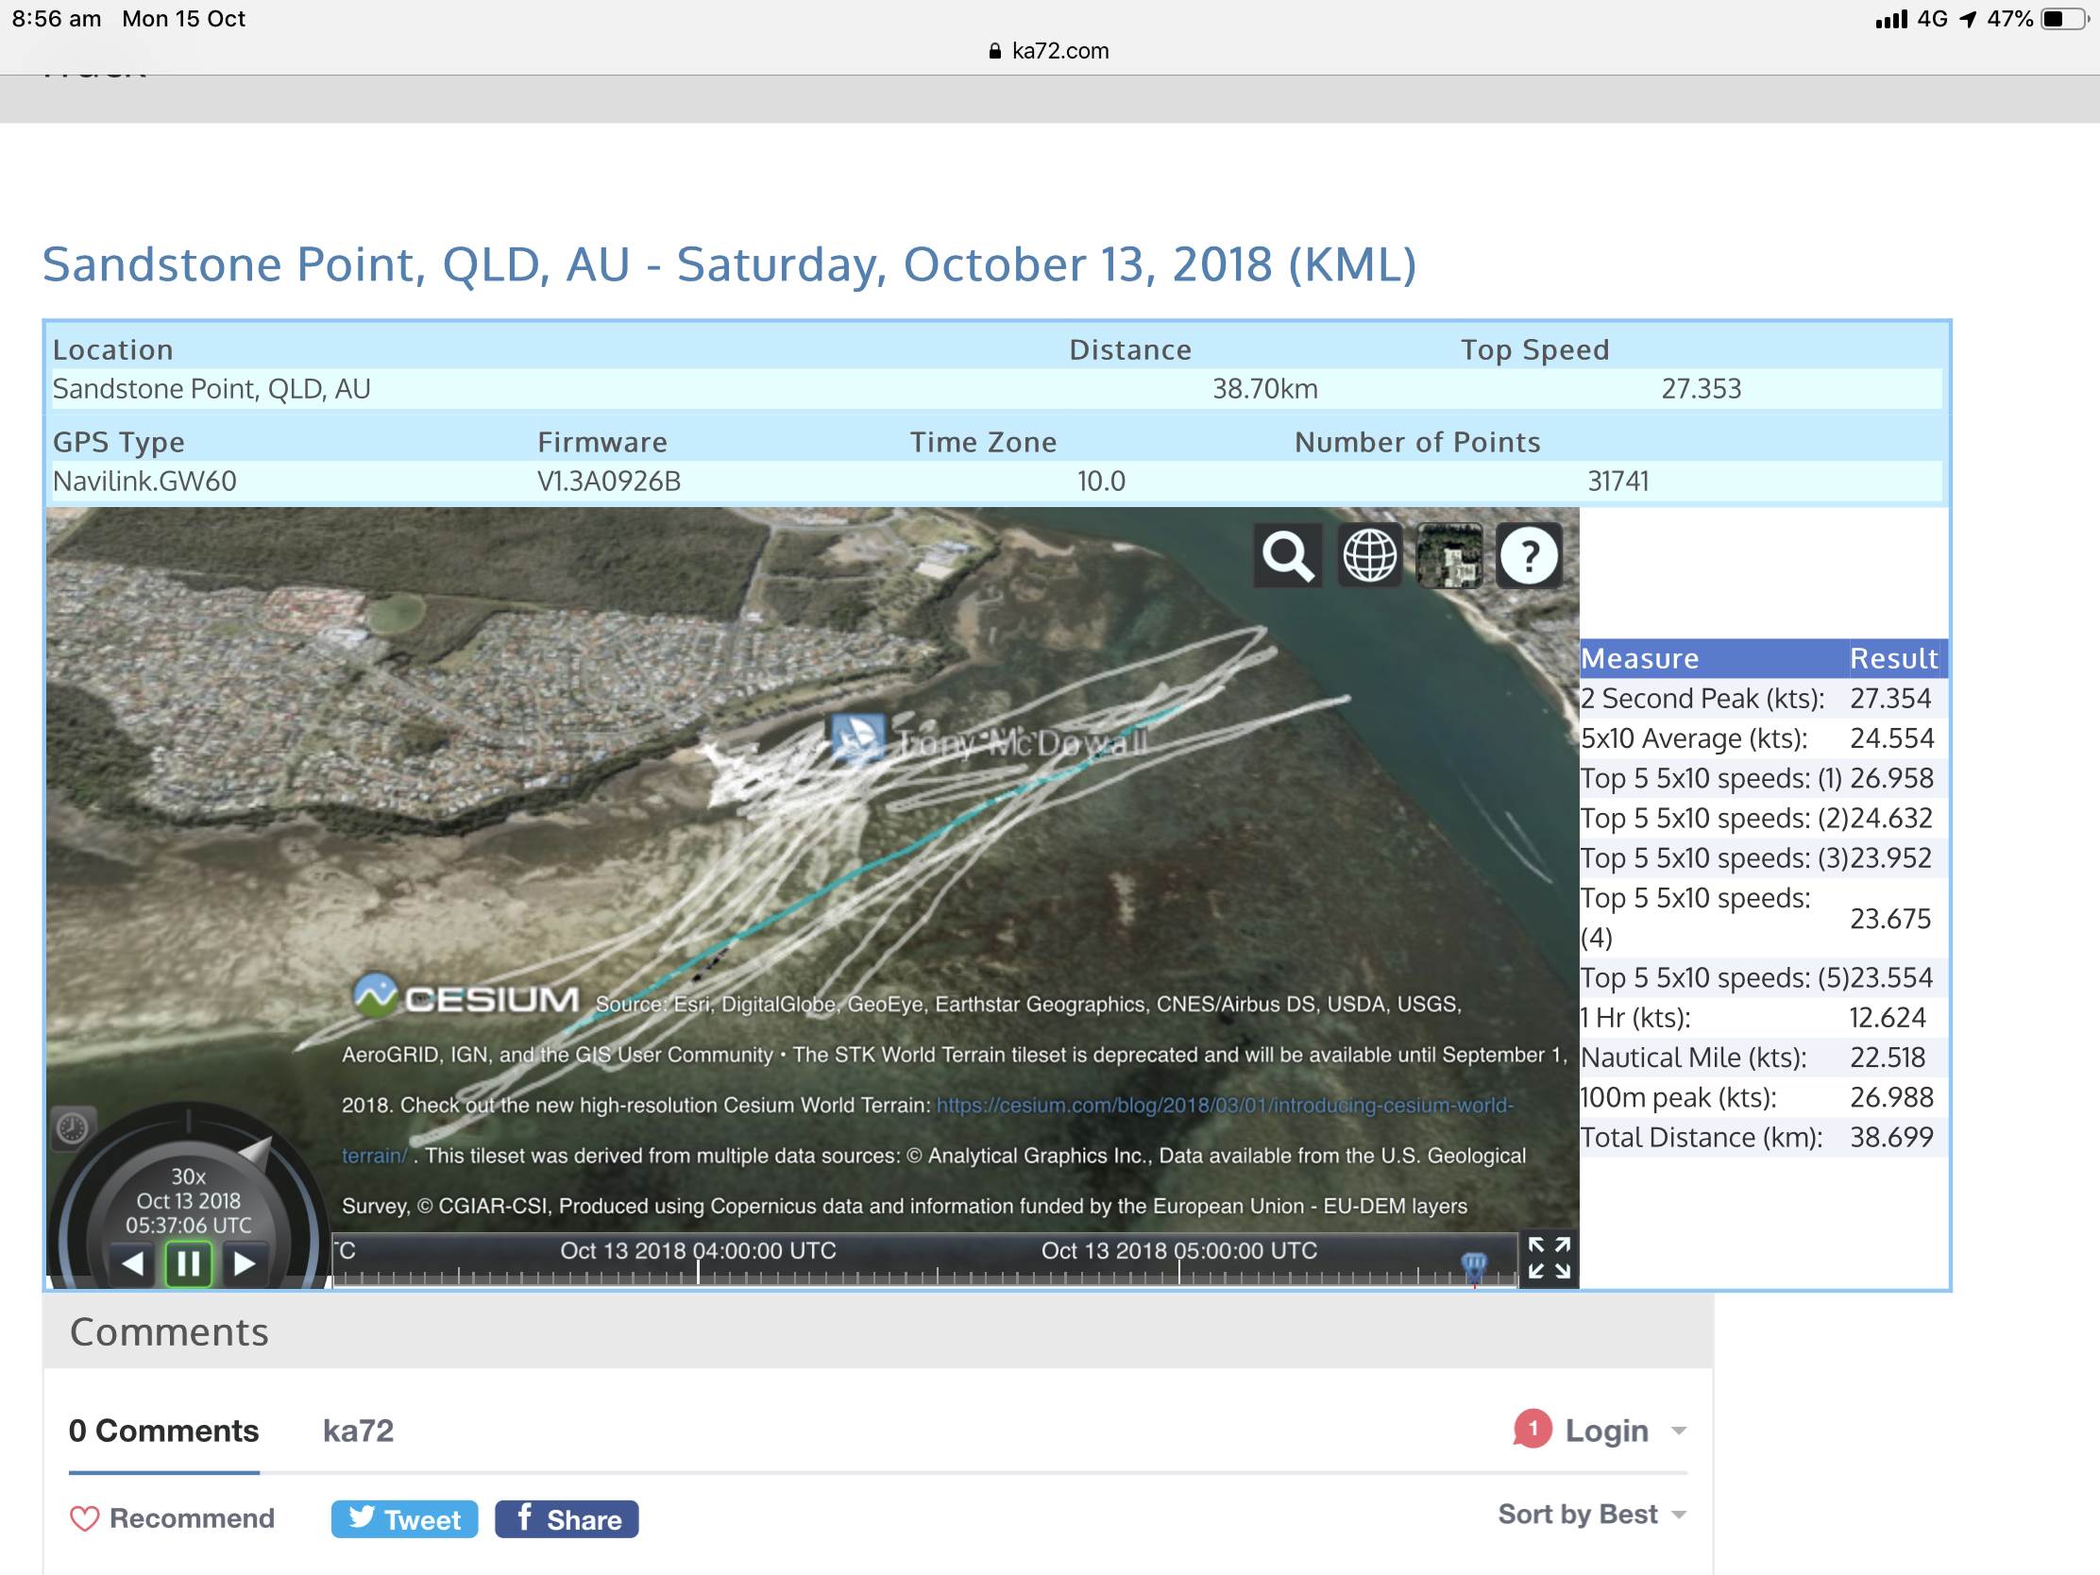Screen dimensions: 2100x1575
Task: Click the timeline current-time scrubber handle
Action: click(1473, 1263)
